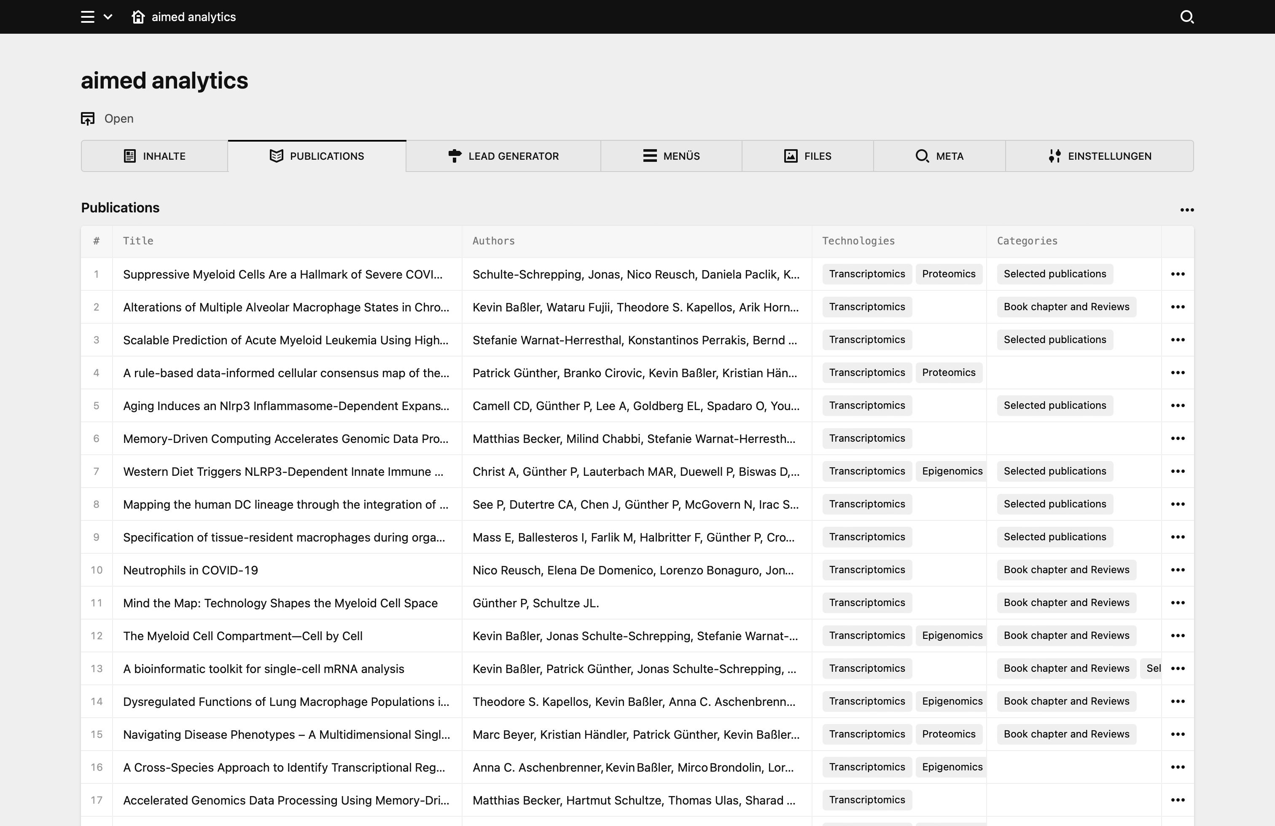The height and width of the screenshot is (826, 1275).
Task: Click Epigenomics tag in Western Diet Triggers row
Action: click(951, 471)
